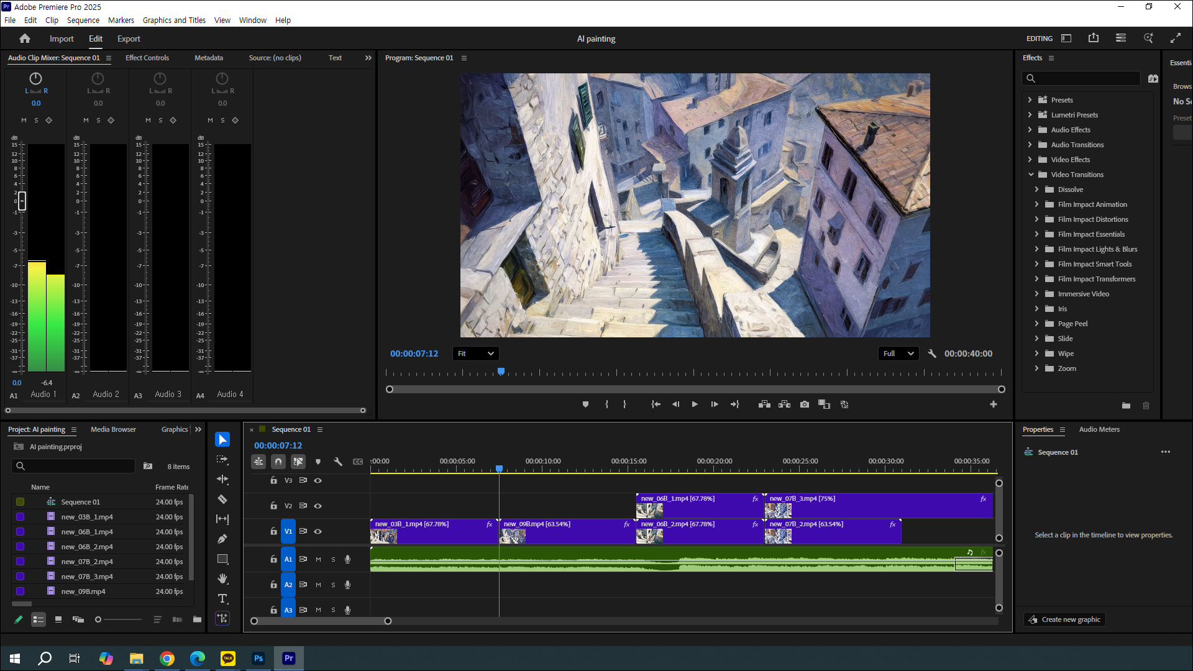Toggle V2 track output eye icon
The image size is (1193, 671).
[x=318, y=506]
